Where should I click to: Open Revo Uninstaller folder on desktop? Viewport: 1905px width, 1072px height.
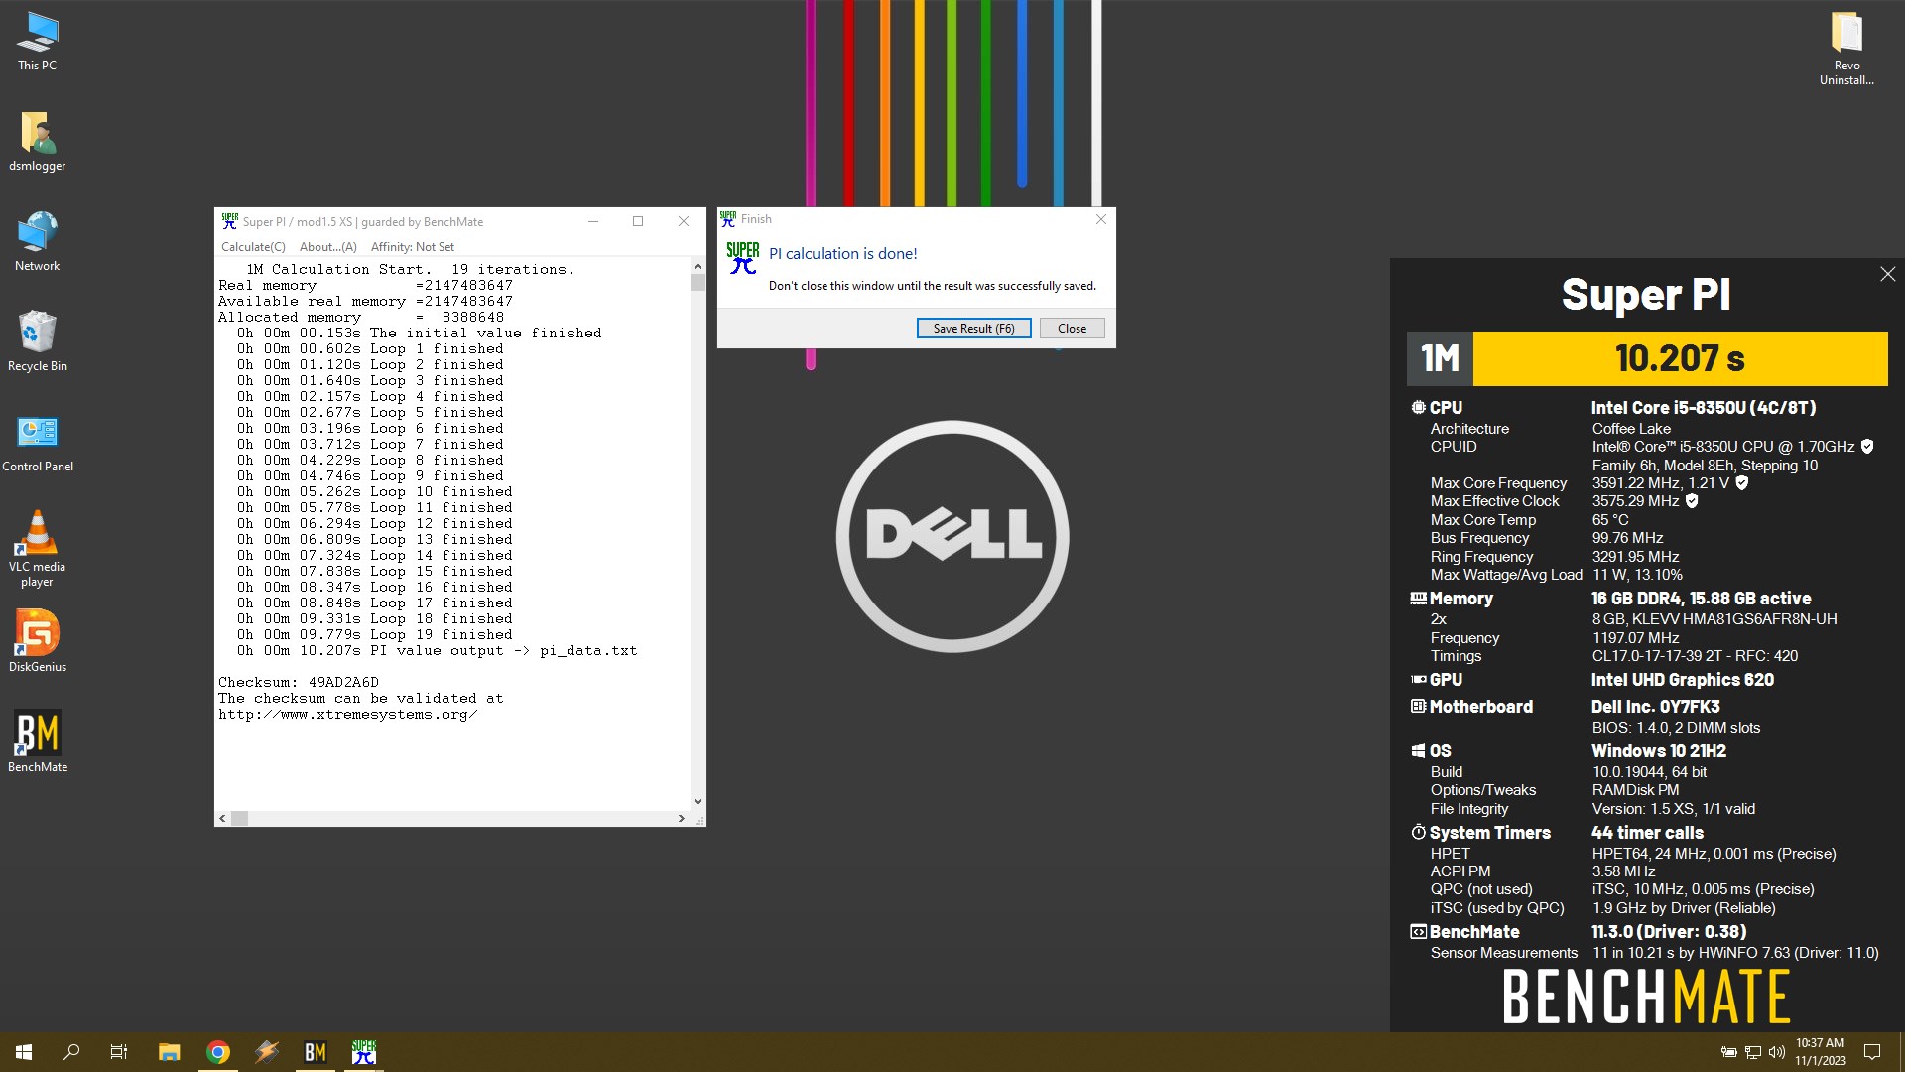click(1846, 49)
